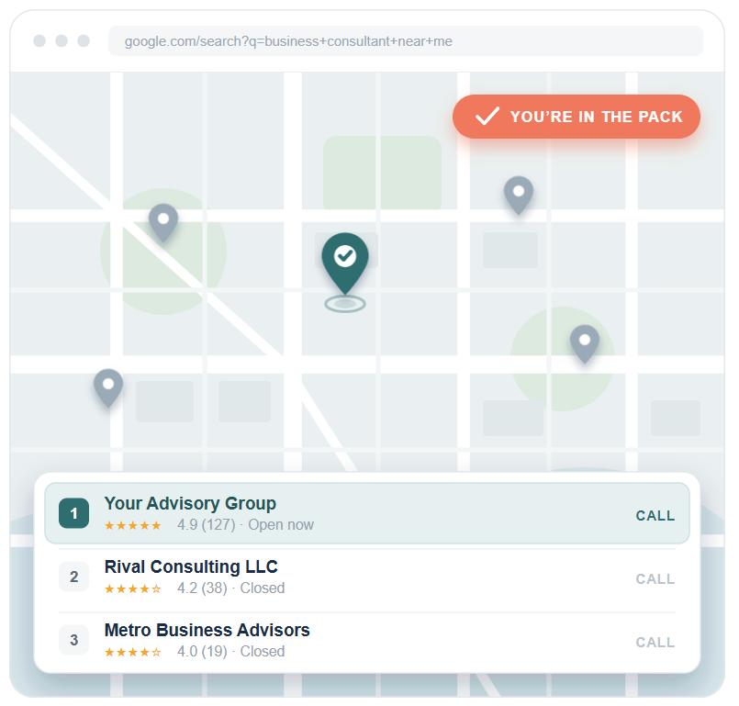Image resolution: width=739 pixels, height=706 pixels.
Task: Click the first gray window dot
Action: (x=39, y=41)
